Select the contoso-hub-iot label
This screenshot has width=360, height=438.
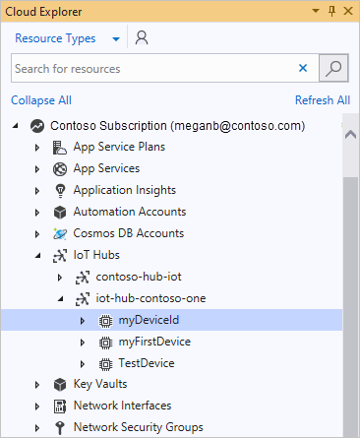(x=139, y=277)
